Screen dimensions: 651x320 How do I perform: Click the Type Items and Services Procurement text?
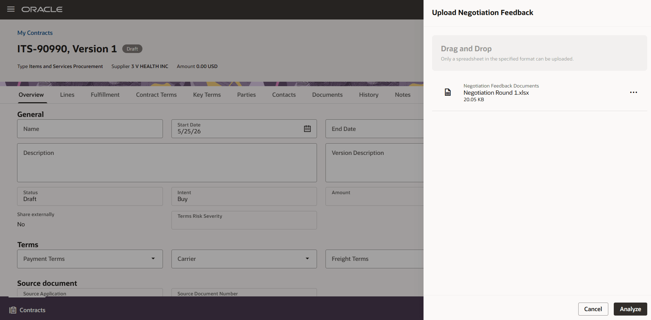tap(60, 66)
